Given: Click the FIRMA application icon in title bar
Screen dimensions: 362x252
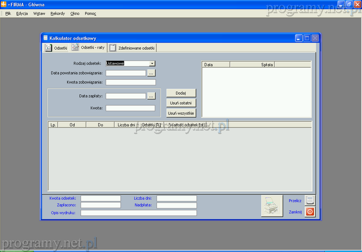Looking at the screenshot, I should coord(4,4).
